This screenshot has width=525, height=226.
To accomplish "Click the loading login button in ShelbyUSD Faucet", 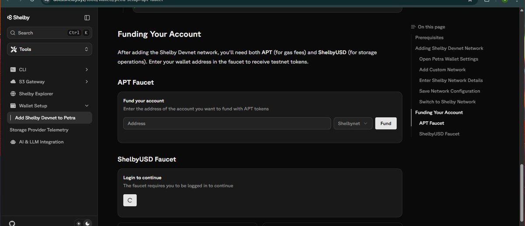I will tap(130, 200).
